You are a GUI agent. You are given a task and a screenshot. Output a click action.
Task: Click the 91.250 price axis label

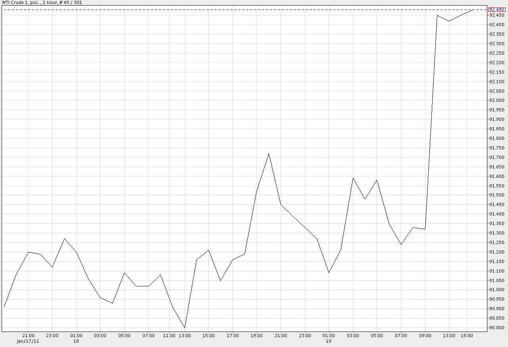pyautogui.click(x=496, y=242)
